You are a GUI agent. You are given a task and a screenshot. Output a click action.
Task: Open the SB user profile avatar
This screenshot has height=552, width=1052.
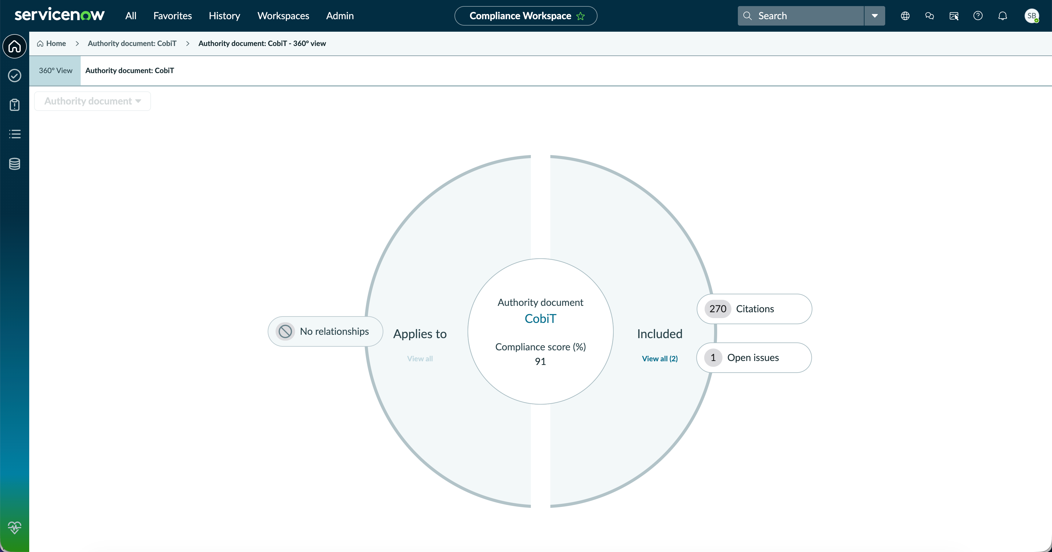tap(1032, 16)
